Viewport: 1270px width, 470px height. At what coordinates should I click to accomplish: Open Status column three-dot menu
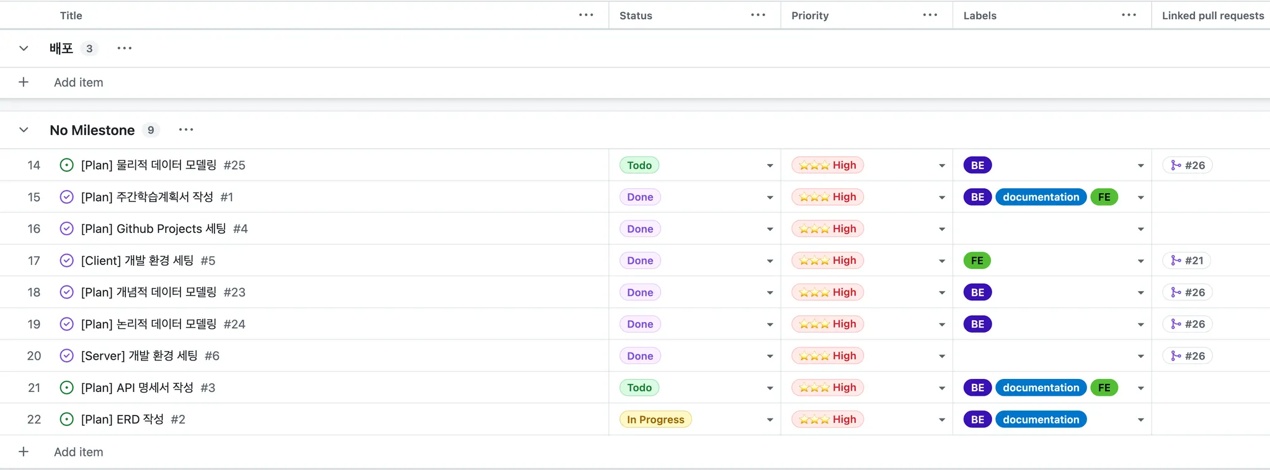click(x=758, y=15)
